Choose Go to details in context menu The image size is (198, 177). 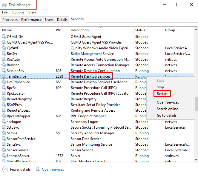pos(167,116)
